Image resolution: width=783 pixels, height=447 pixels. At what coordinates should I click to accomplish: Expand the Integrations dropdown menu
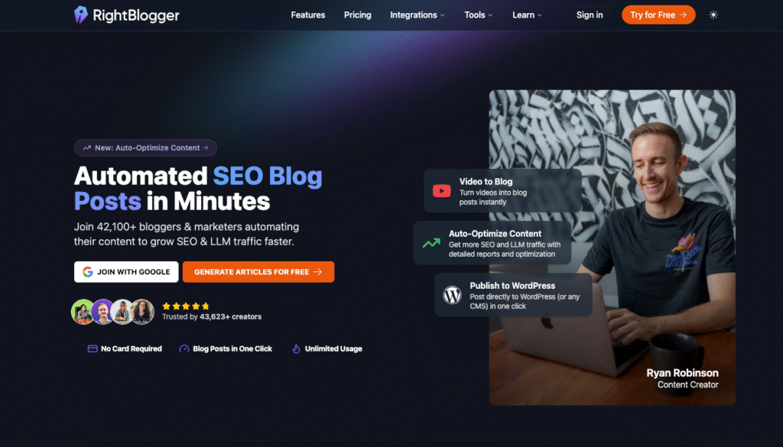pyautogui.click(x=417, y=15)
